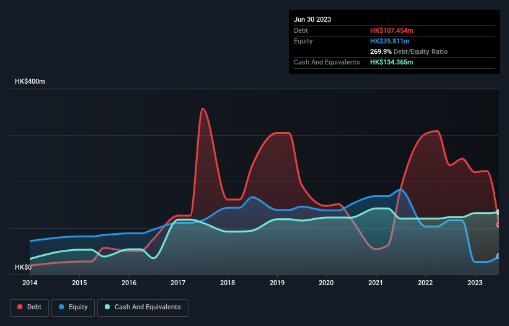The width and height of the screenshot is (509, 326).
Task: Click the HK$107.454m debt value
Action: tap(391, 30)
